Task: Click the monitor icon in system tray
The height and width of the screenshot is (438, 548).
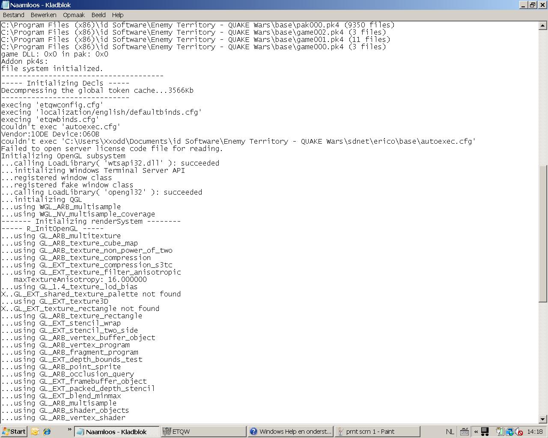Action: [485, 432]
